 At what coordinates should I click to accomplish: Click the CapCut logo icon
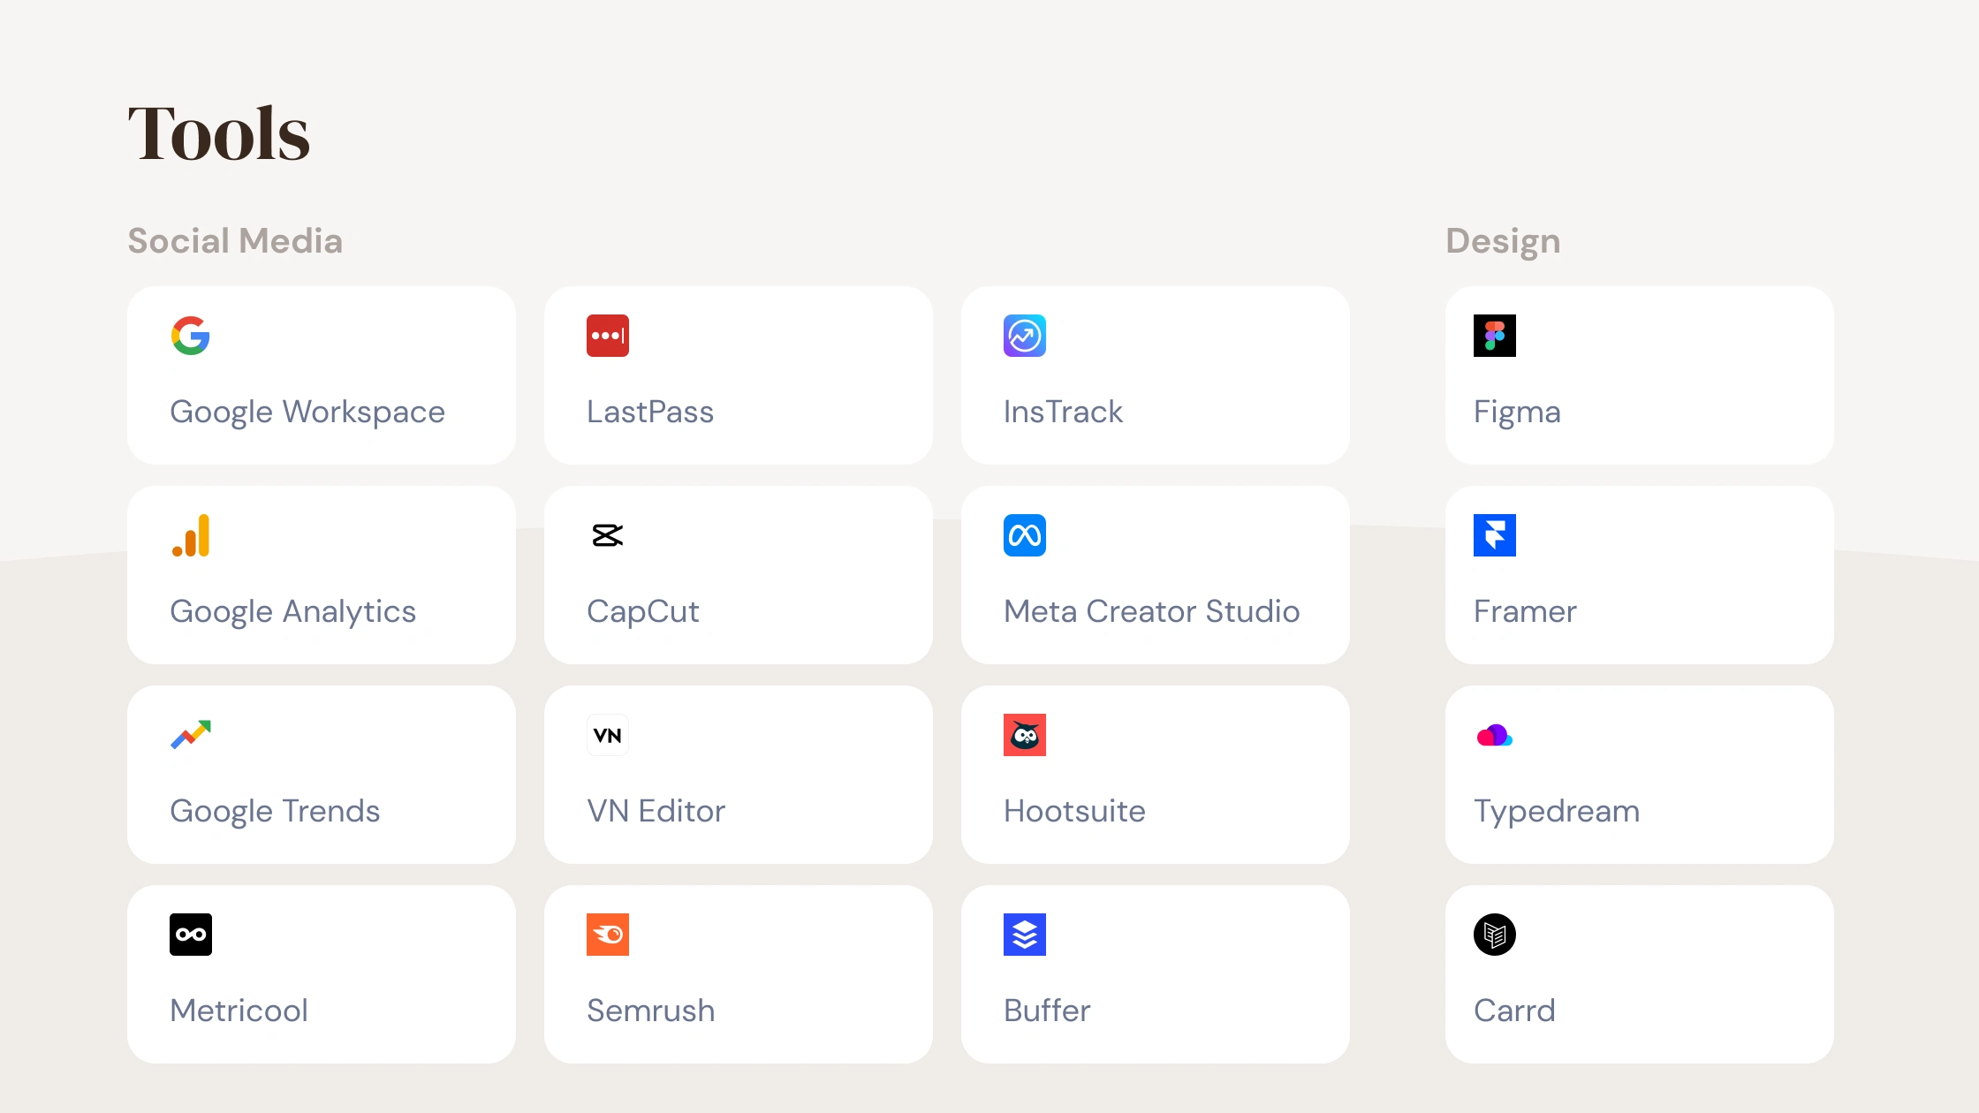click(x=608, y=535)
